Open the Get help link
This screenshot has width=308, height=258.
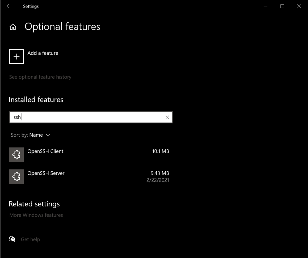pos(30,239)
